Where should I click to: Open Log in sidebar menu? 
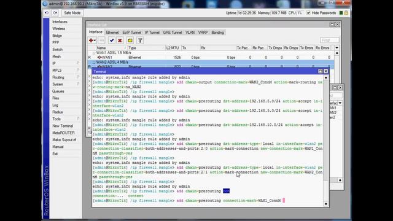click(x=66, y=105)
